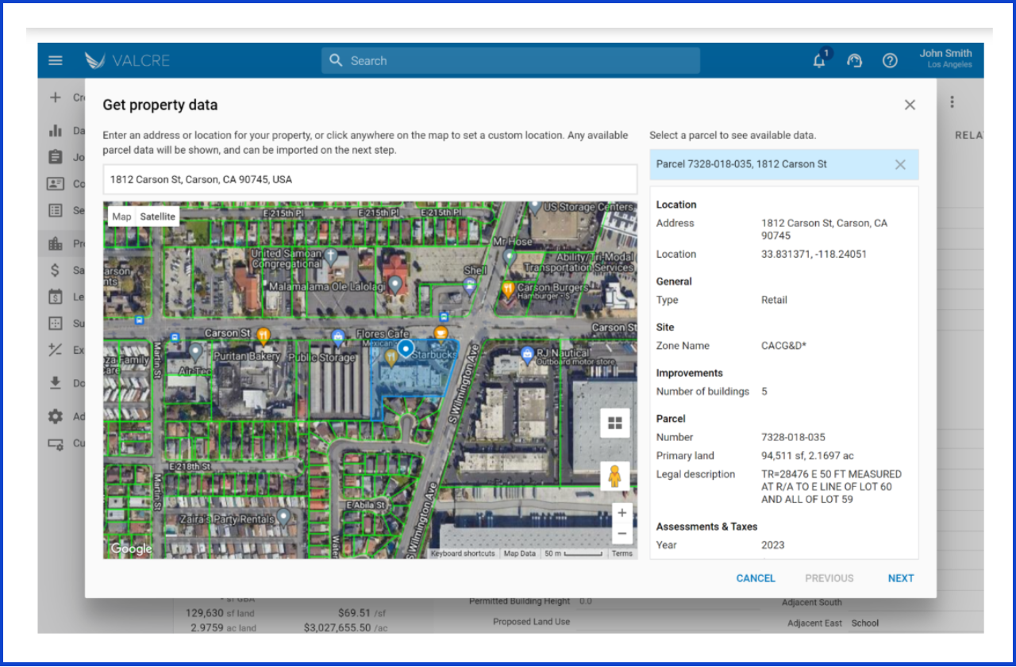
Task: Click the legal description text
Action: (831, 487)
